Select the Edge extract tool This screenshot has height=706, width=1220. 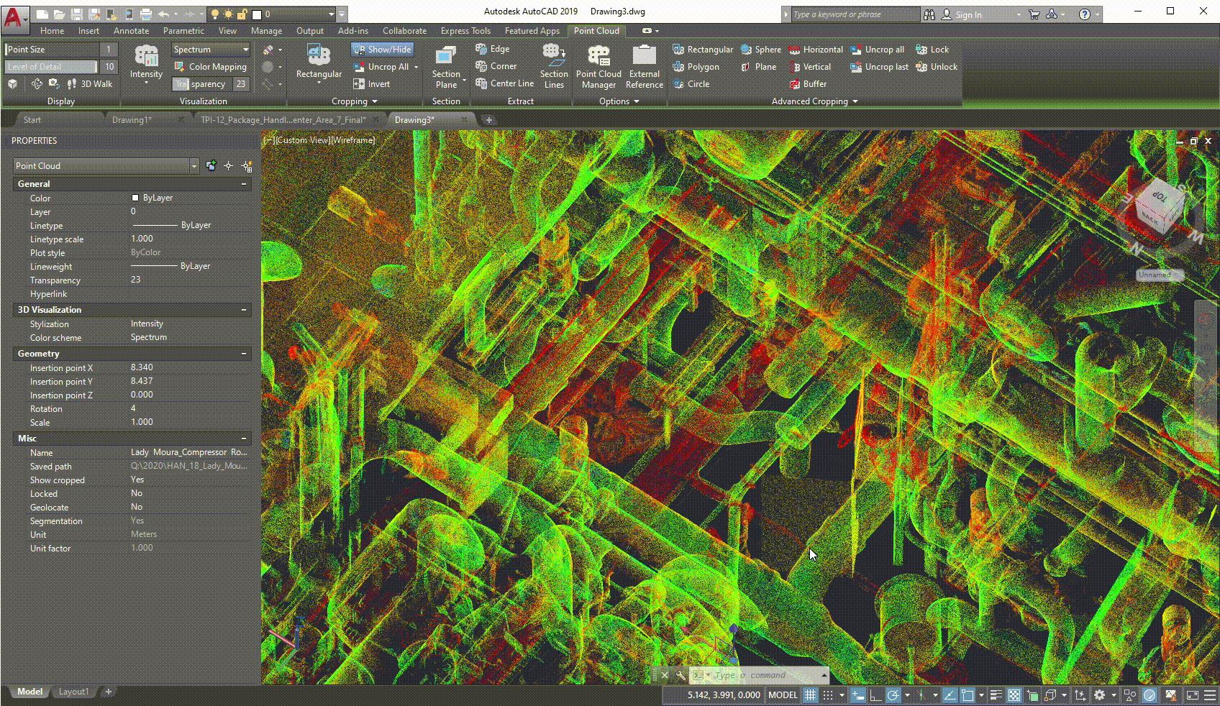493,49
